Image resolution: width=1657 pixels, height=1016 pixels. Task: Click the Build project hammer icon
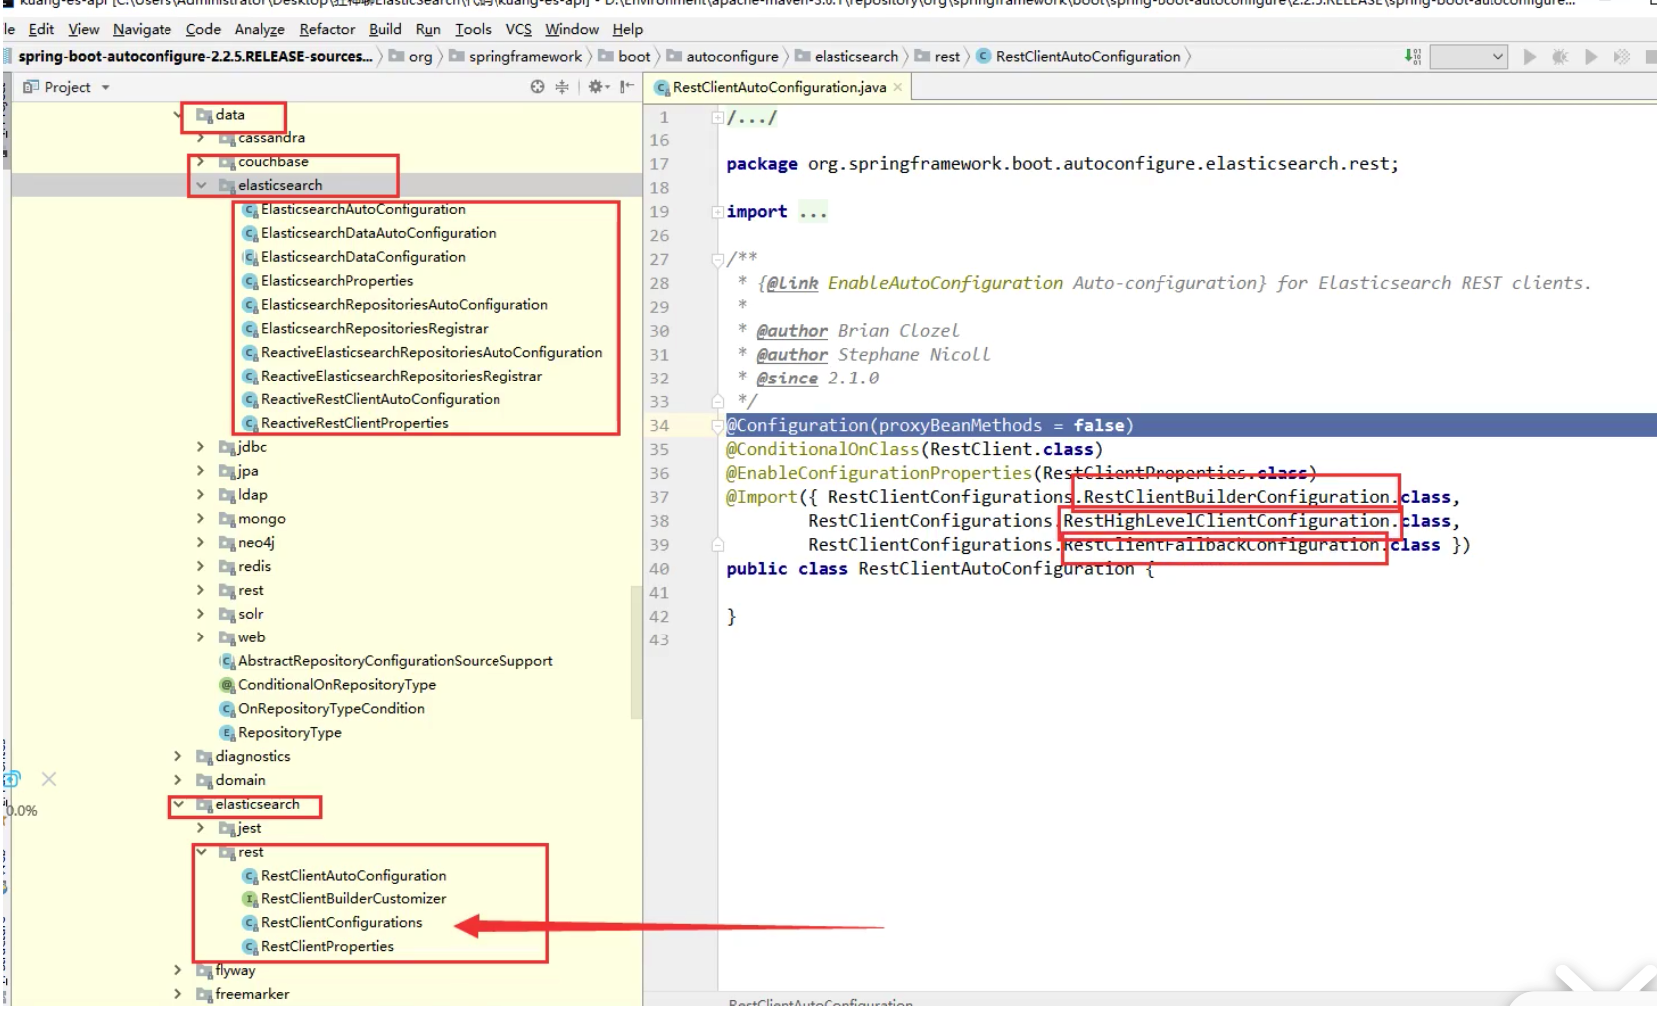(1413, 57)
